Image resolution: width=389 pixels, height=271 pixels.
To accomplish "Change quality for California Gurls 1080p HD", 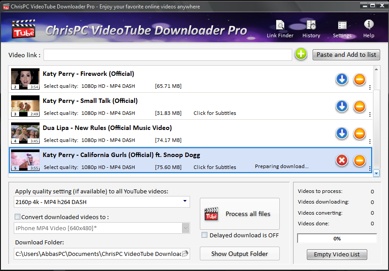I will click(108, 167).
